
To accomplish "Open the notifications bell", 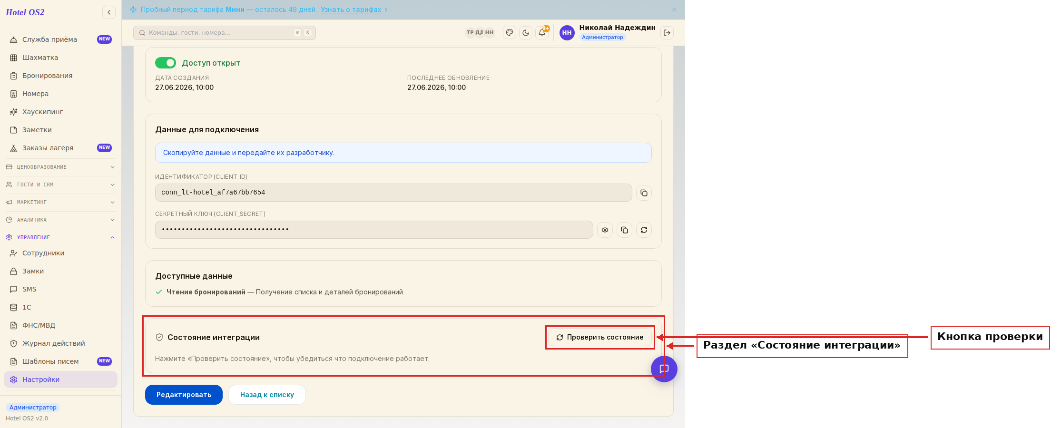I will pos(542,33).
